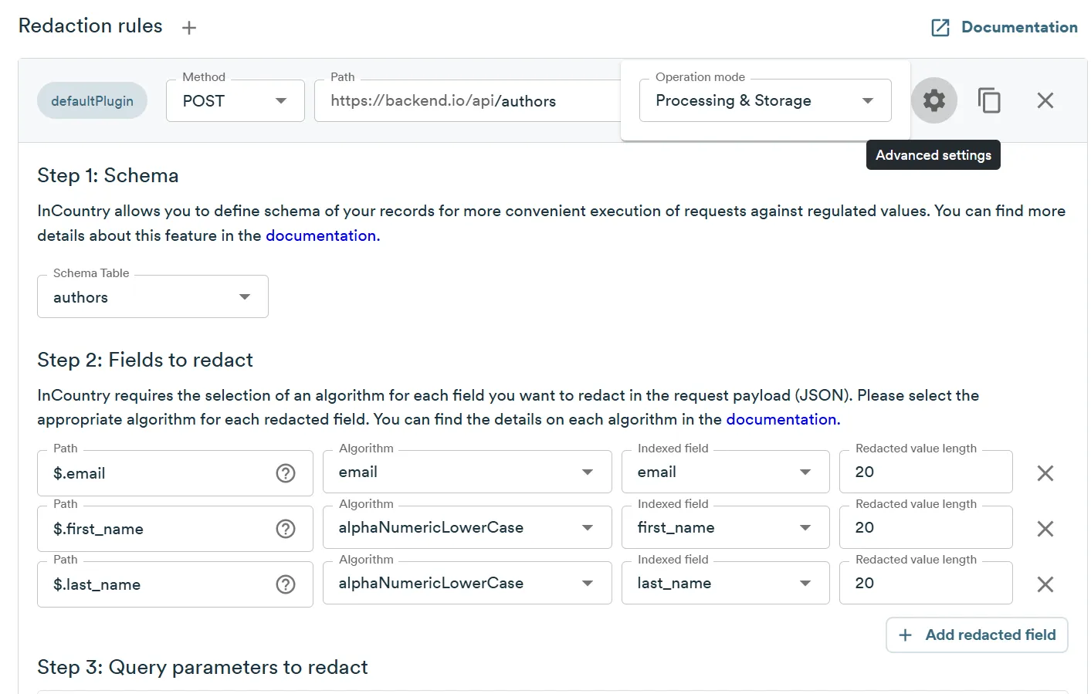The height and width of the screenshot is (694, 1091).
Task: Show help for the $.last_name path
Action: (286, 584)
